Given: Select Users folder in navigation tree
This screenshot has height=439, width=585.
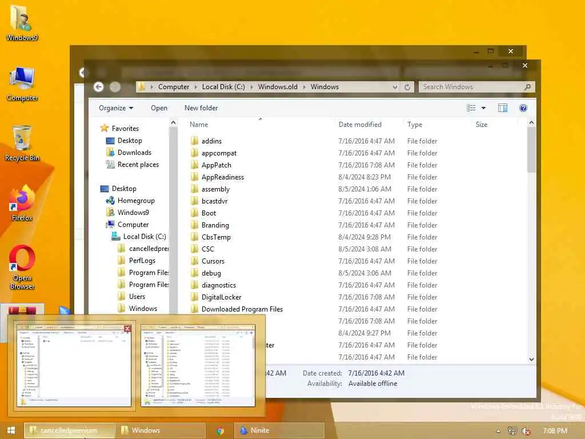Looking at the screenshot, I should (x=137, y=297).
